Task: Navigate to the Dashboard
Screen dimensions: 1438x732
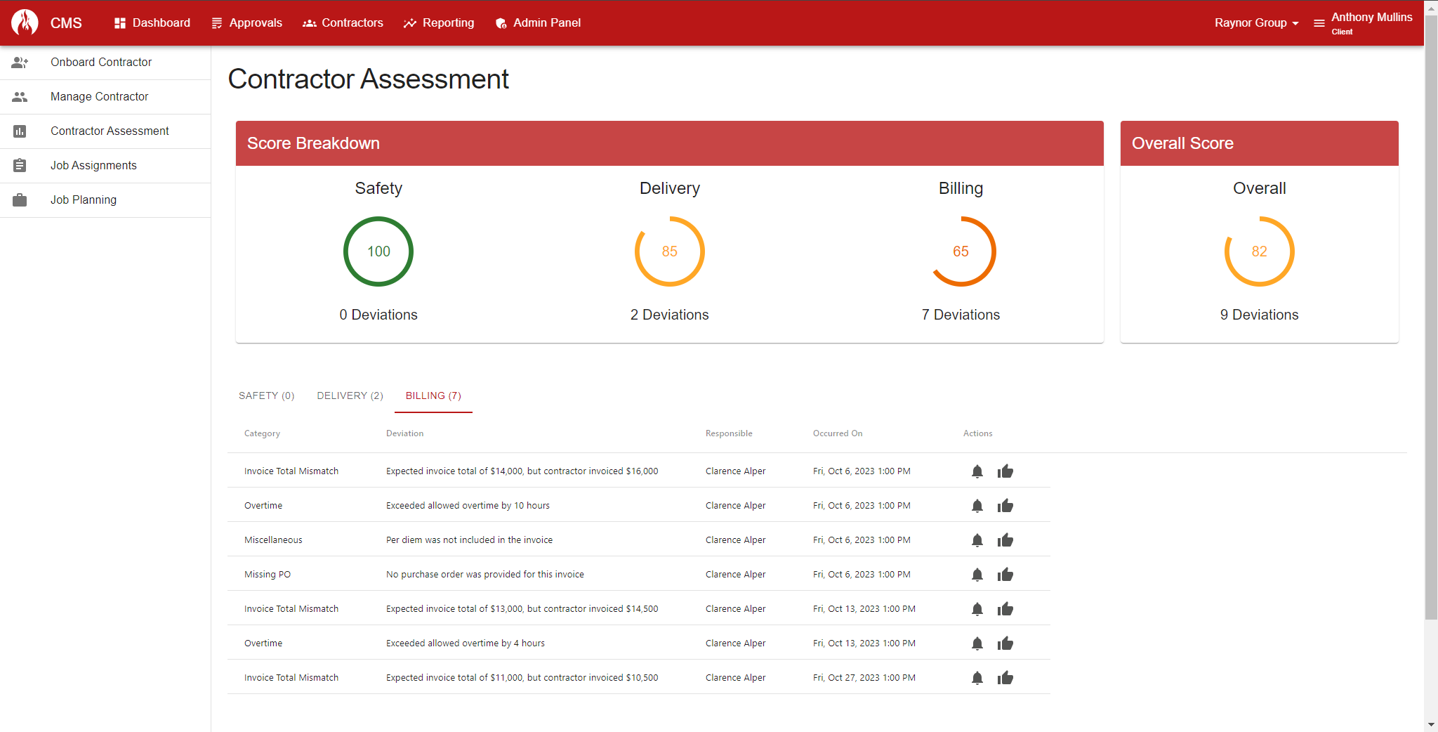Action: pyautogui.click(x=152, y=22)
